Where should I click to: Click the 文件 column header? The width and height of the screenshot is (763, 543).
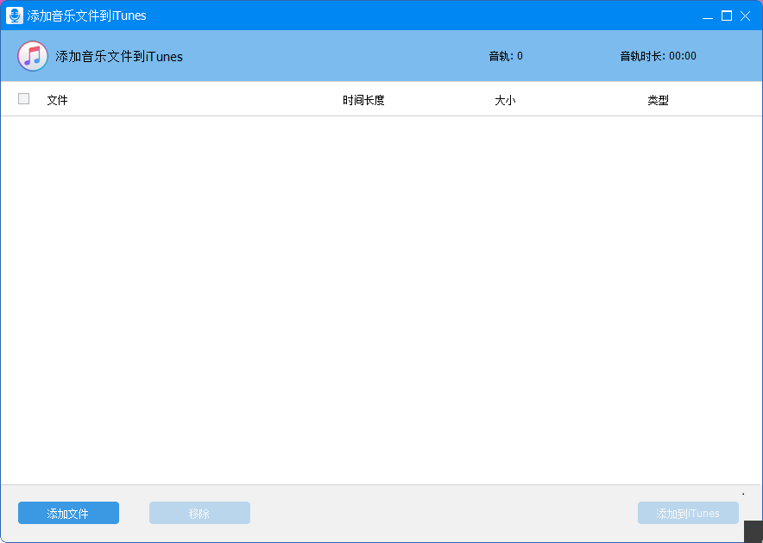pyautogui.click(x=58, y=100)
